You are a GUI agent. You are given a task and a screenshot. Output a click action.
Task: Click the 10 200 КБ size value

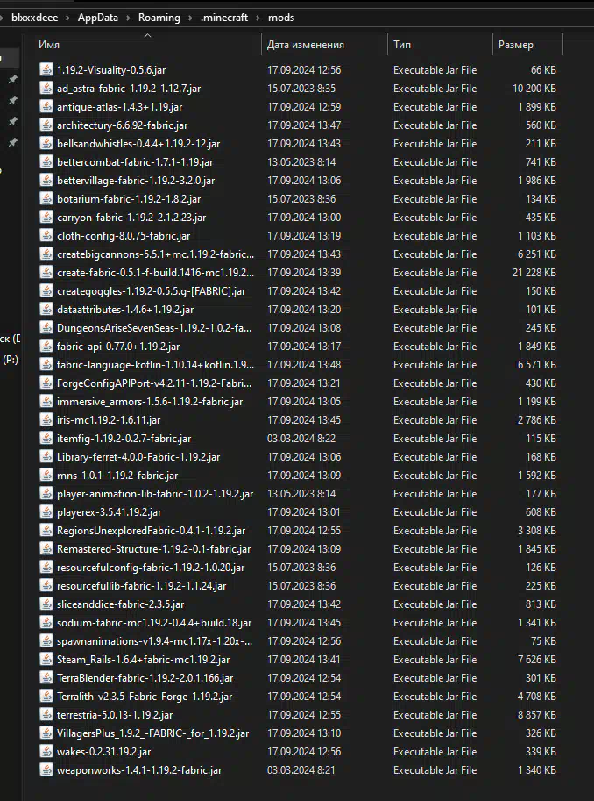pos(534,89)
